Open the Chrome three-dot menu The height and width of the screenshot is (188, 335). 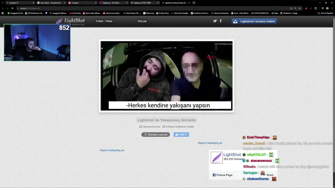pyautogui.click(x=332, y=8)
